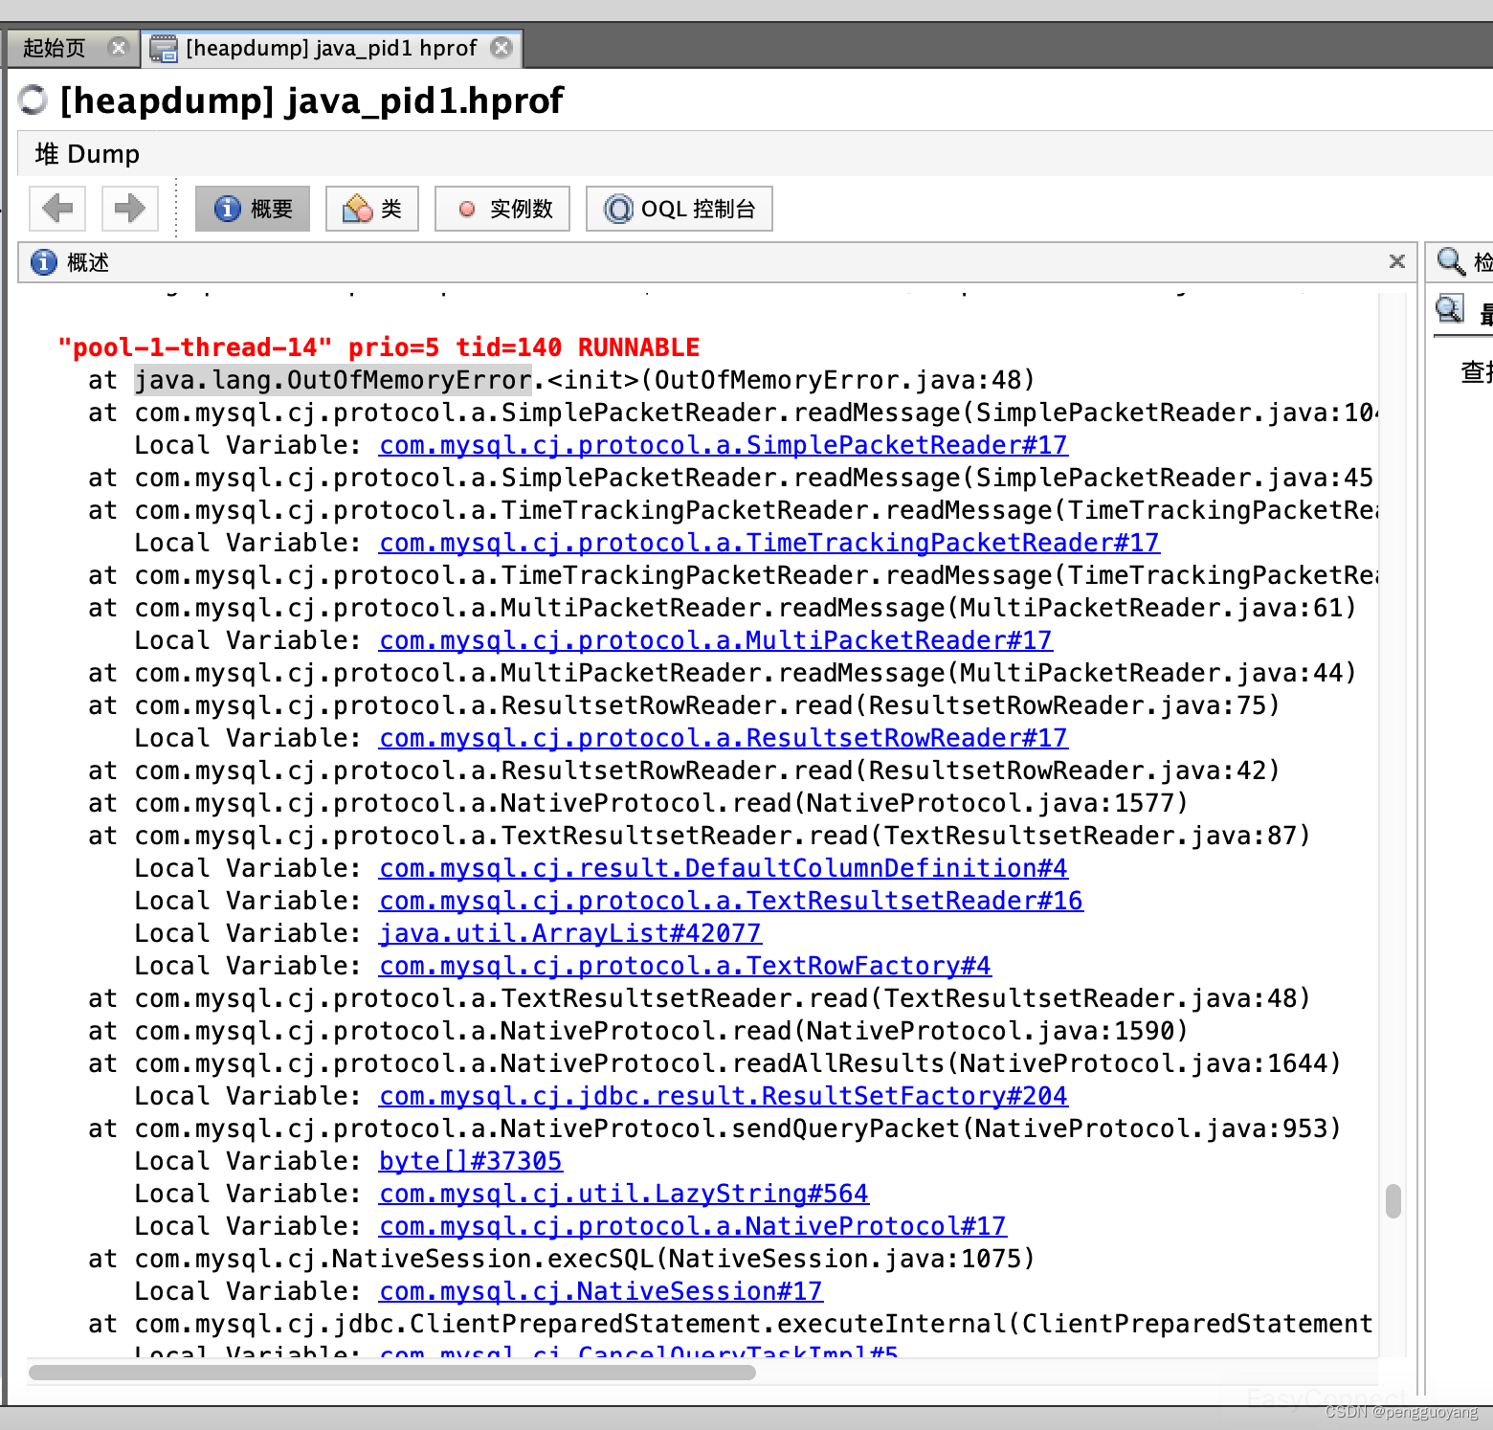
Task: Navigate forward using the right arrow icon
Action: click(x=129, y=209)
